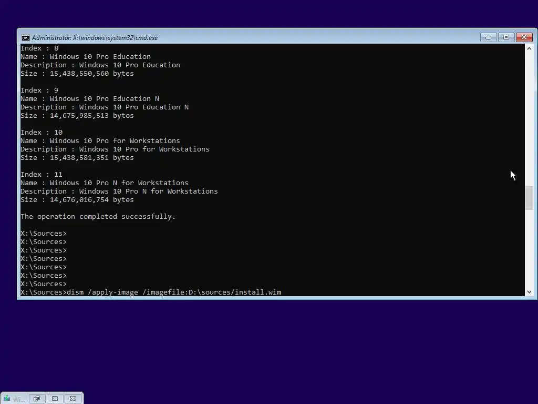Click the dism /apply-image command line
Screen dimensions: 538x404
(151, 292)
